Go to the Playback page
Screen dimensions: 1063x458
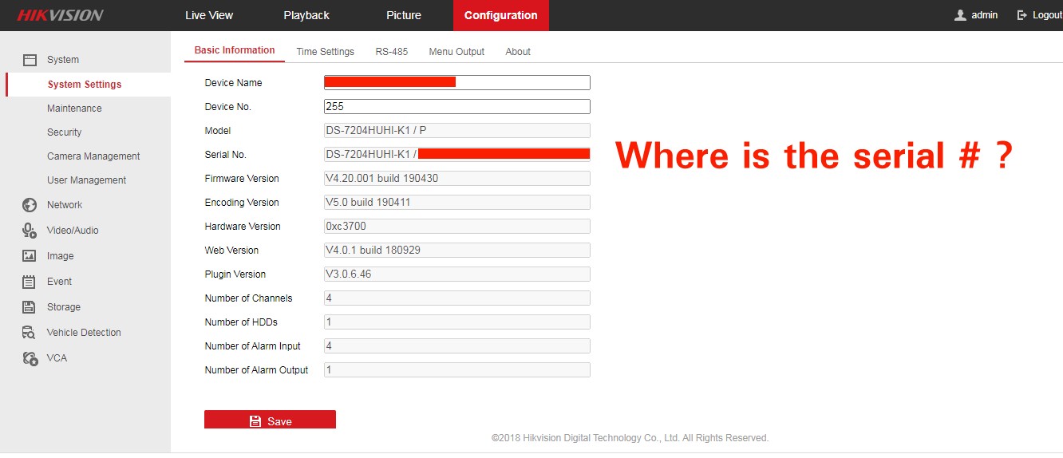coord(306,15)
